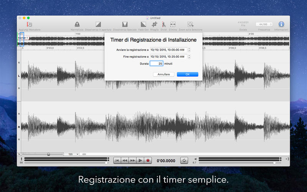Choose the Dissolvenza Speciale tool
The image size is (307, 192).
click(x=125, y=25)
